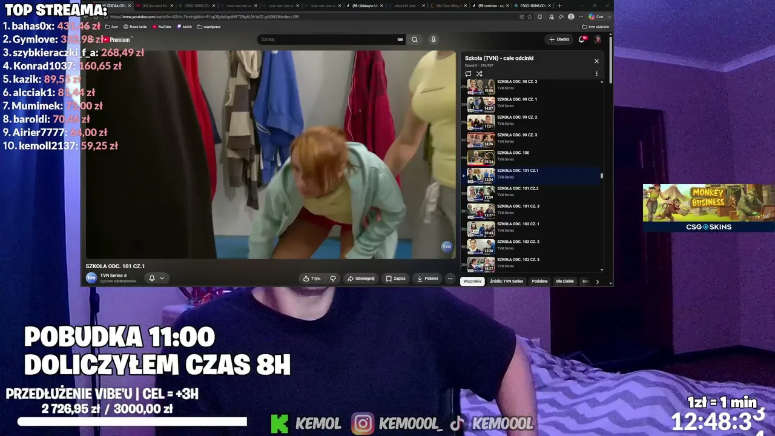
Task: Play SZKOŁA ODC. 99 CZ. 2 thumbnail
Action: coord(481,123)
